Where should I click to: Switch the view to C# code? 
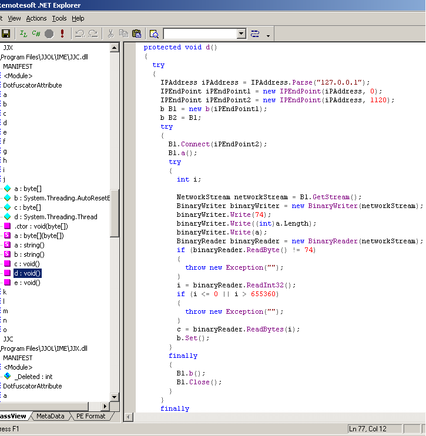pos(36,33)
